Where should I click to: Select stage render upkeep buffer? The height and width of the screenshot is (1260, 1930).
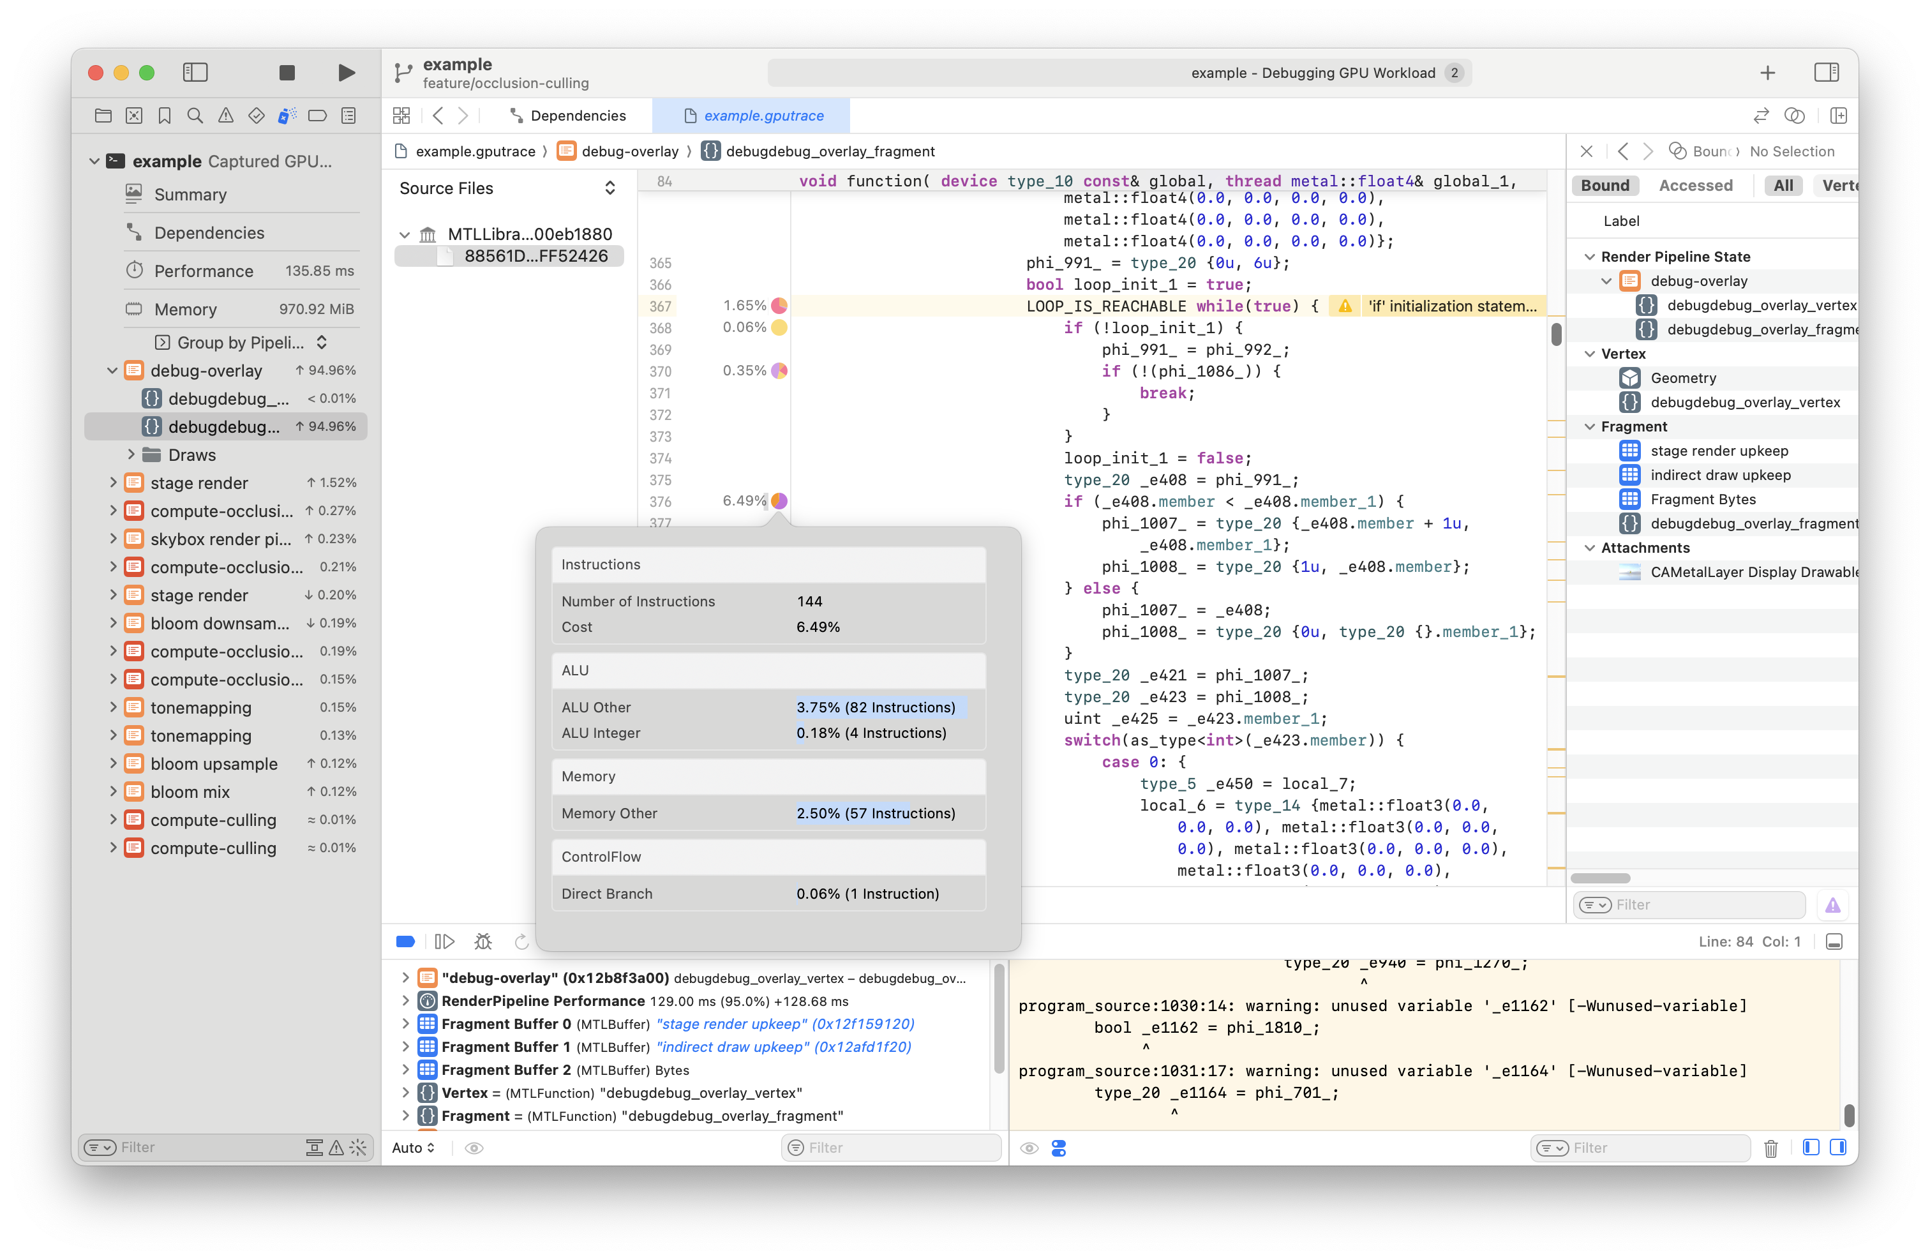1718,451
